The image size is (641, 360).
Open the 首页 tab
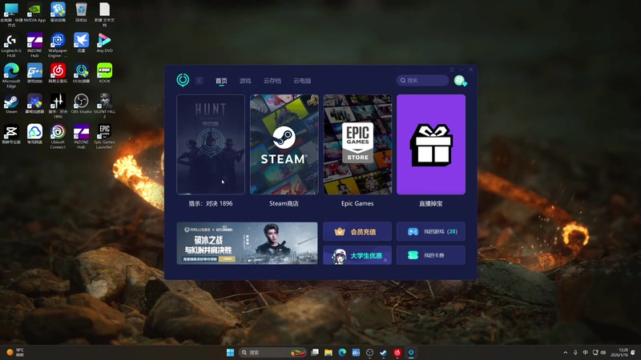point(221,81)
